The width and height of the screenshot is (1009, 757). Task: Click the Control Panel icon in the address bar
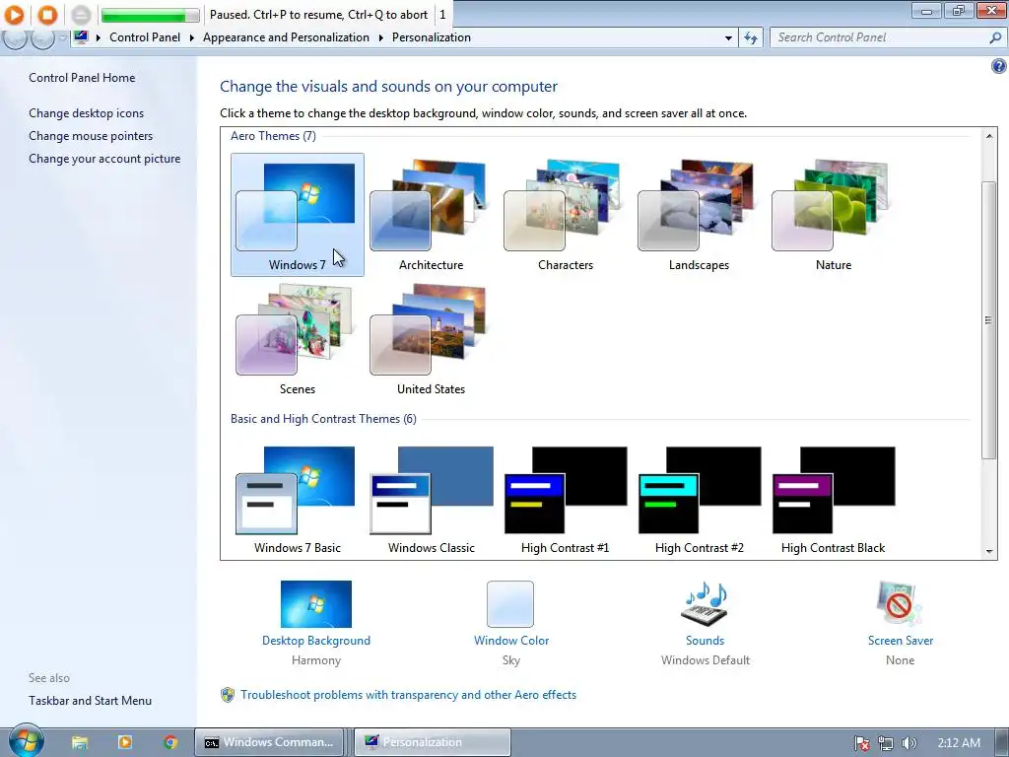coord(81,36)
